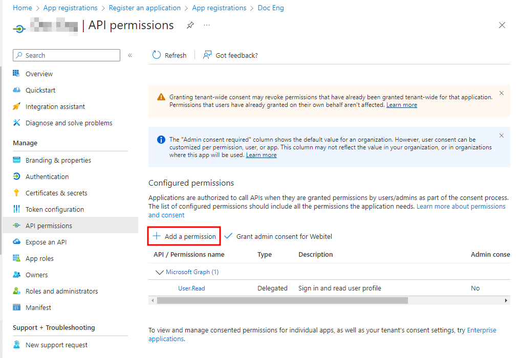This screenshot has height=358, width=520.
Task: Select Expose an API menu item
Action: [x=46, y=242]
